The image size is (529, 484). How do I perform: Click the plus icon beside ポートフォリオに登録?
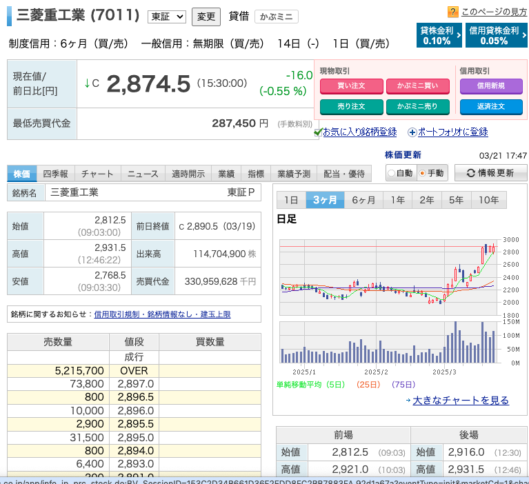pyautogui.click(x=412, y=132)
